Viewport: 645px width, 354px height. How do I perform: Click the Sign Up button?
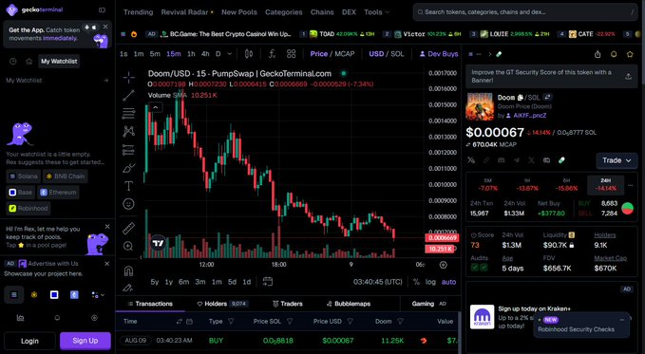pyautogui.click(x=85, y=341)
